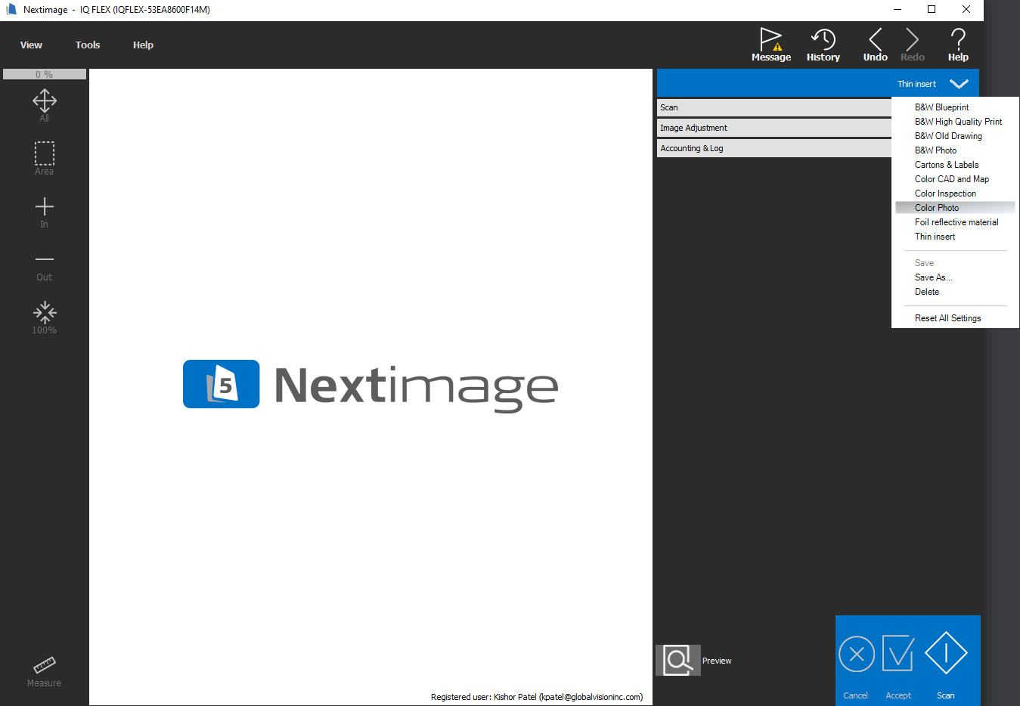The width and height of the screenshot is (1020, 706).
Task: Choose the Color Photo preset
Action: tap(937, 208)
